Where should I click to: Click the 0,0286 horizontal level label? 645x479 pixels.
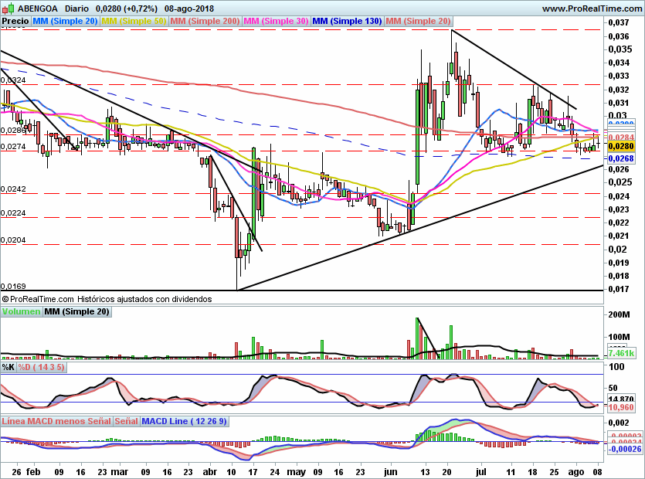click(x=13, y=131)
